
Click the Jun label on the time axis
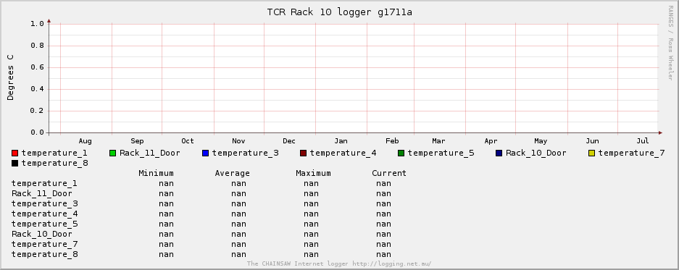(x=592, y=141)
